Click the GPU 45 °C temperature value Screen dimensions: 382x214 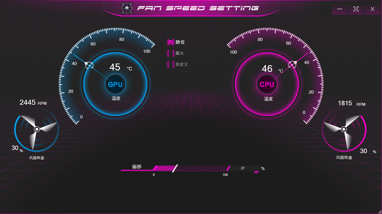coord(115,67)
